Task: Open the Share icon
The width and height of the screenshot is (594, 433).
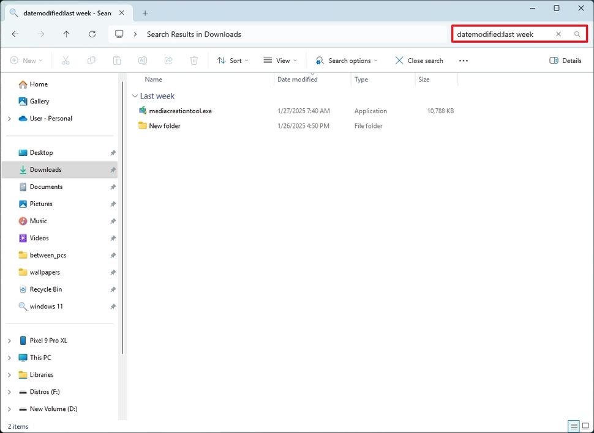Action: click(x=168, y=60)
